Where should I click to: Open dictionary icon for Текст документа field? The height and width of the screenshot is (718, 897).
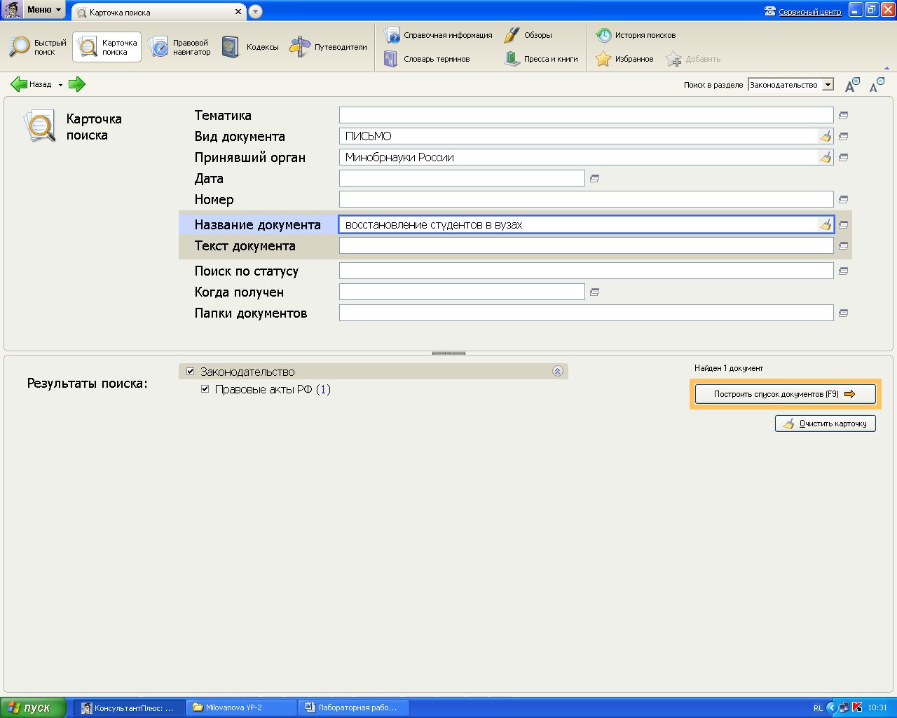(x=844, y=245)
